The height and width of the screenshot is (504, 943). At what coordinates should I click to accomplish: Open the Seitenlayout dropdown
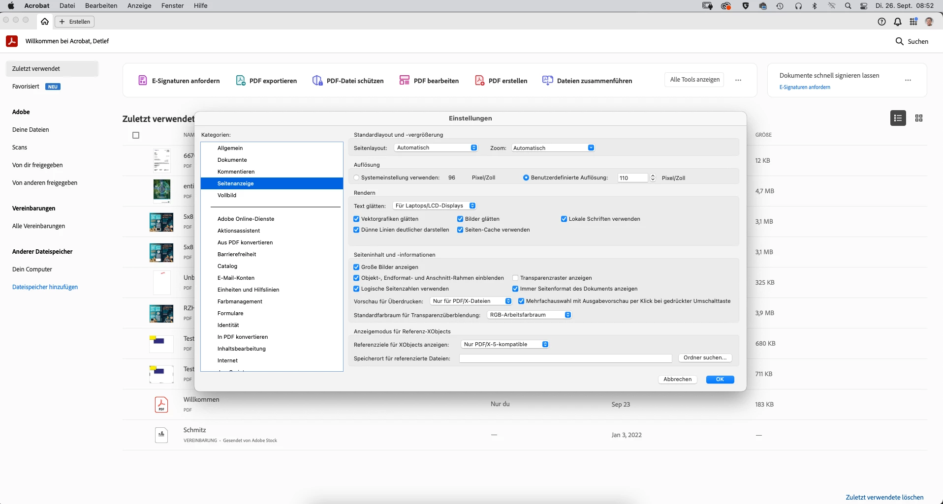point(436,148)
